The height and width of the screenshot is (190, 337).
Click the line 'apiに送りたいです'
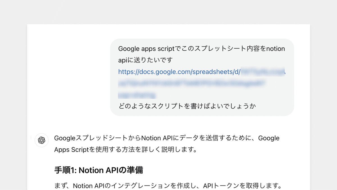[x=145, y=60]
